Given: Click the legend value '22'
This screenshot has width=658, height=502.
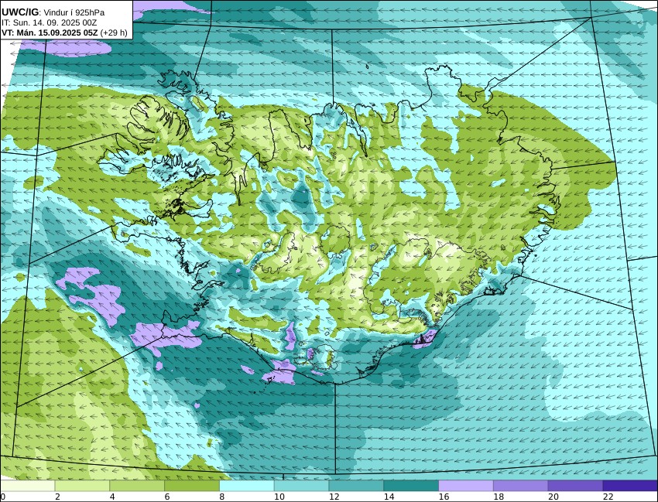Looking at the screenshot, I should pyautogui.click(x=608, y=497).
